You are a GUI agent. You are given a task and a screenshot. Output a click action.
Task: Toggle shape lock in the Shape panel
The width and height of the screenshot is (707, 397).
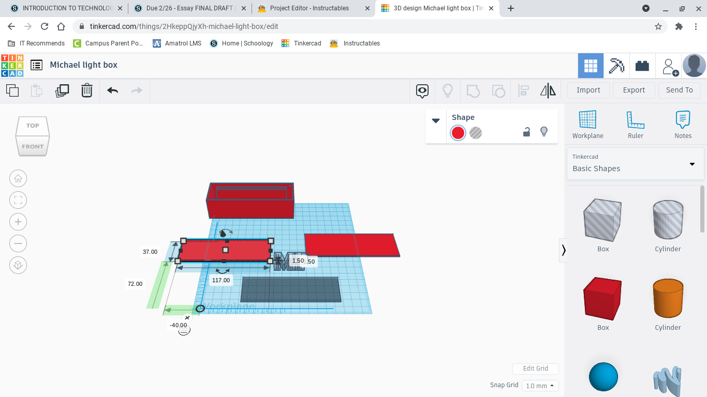[526, 132]
